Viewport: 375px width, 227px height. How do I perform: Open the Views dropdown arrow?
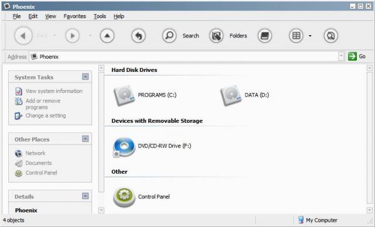click(x=310, y=36)
